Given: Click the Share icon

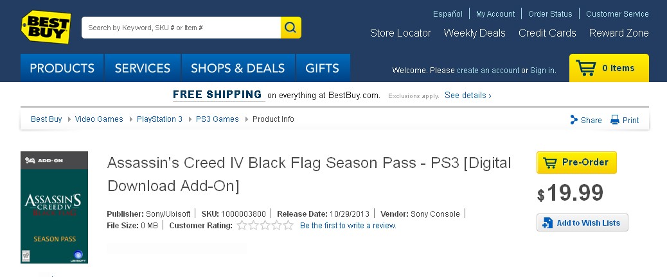Looking at the screenshot, I should (574, 120).
